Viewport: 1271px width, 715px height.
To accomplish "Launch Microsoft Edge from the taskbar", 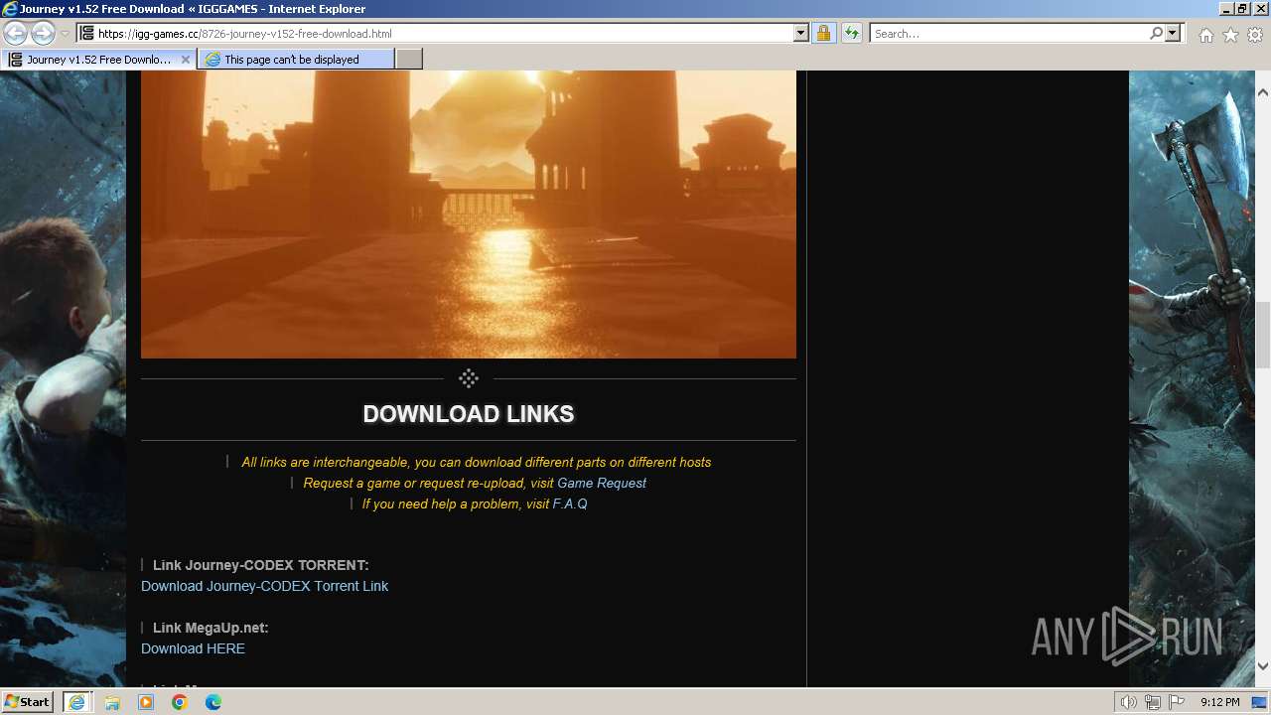I will click(213, 702).
